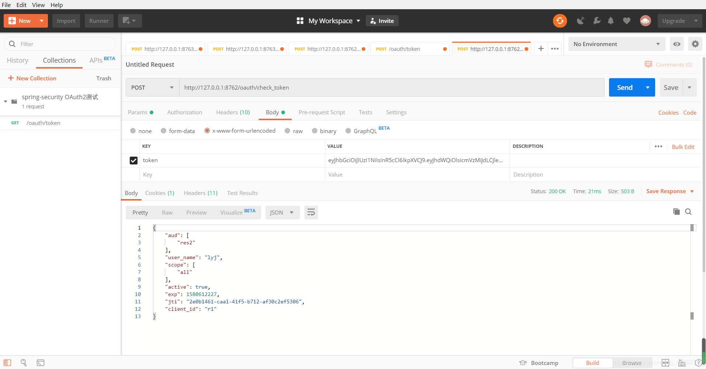Open the notifications bell
Viewport: 706px width, 369px height.
click(611, 21)
